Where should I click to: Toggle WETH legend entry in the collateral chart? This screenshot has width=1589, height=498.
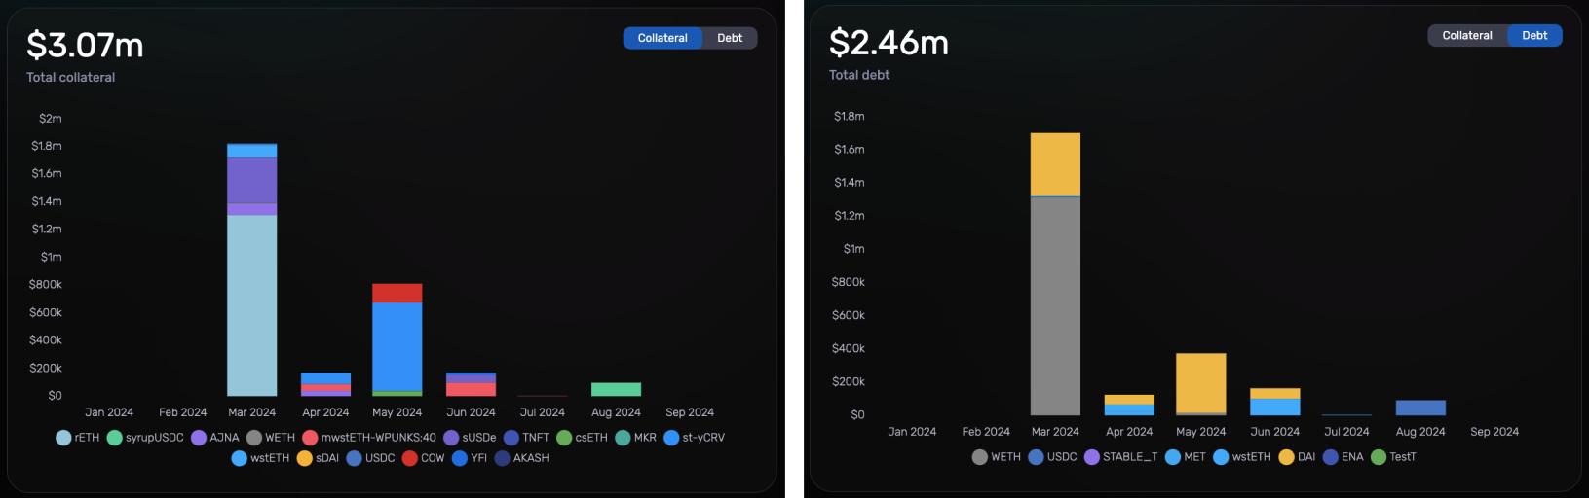coord(271,438)
